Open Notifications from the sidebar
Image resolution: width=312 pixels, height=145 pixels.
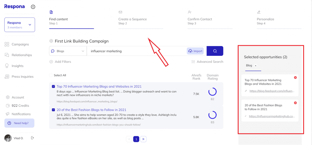18,114
